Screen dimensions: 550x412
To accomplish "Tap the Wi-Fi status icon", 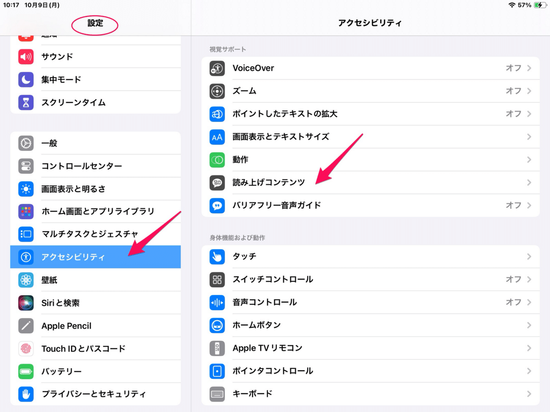I will pos(511,5).
